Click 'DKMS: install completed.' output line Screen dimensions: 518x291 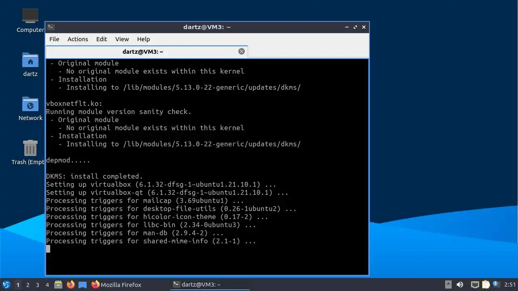(94, 176)
